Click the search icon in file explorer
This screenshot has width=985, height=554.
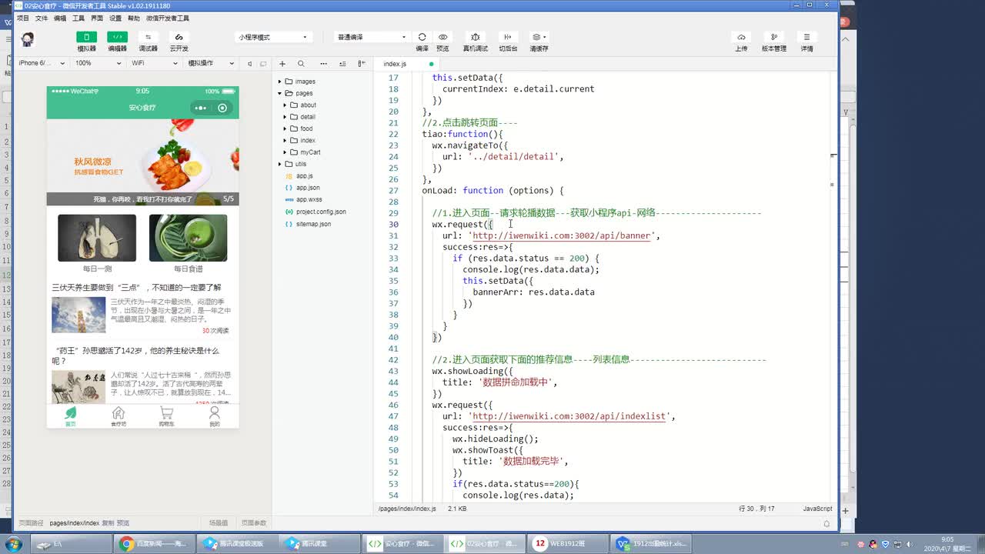301,64
